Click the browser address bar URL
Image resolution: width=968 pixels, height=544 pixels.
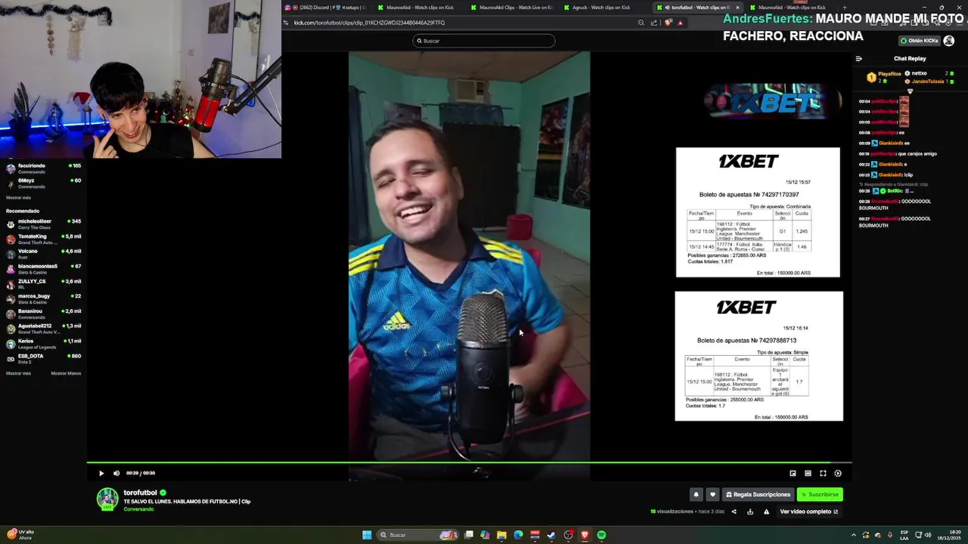pos(369,23)
